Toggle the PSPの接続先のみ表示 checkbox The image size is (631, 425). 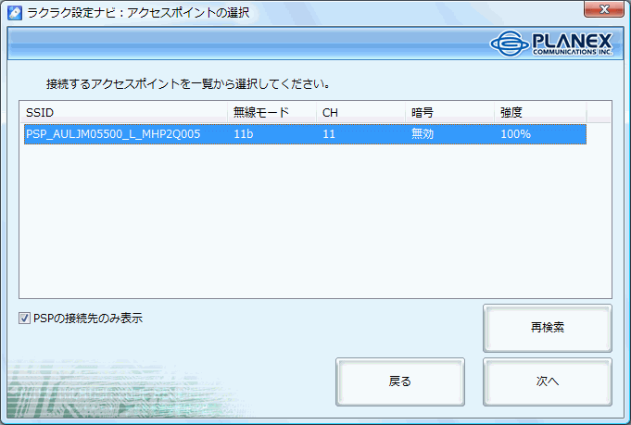[24, 319]
